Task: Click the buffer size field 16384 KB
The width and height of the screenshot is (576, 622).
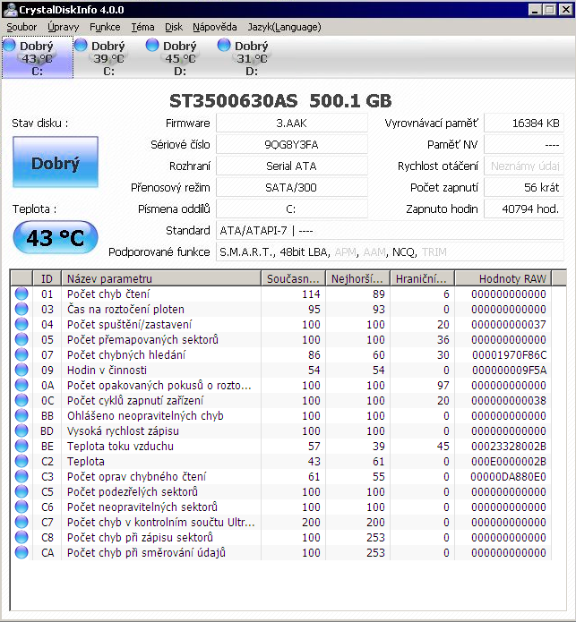Action: click(x=524, y=124)
